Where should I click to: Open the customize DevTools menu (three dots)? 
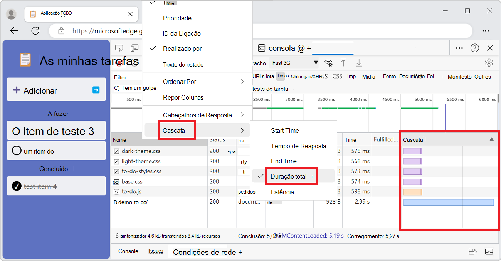click(x=459, y=47)
